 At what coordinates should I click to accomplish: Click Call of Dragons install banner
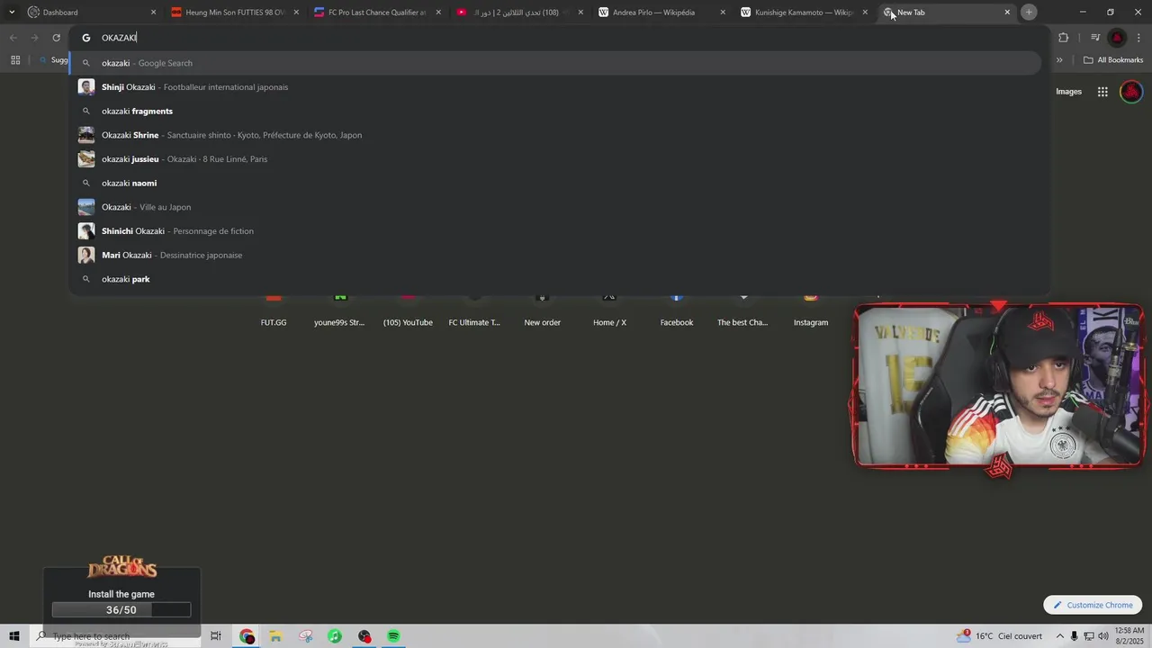click(x=121, y=594)
